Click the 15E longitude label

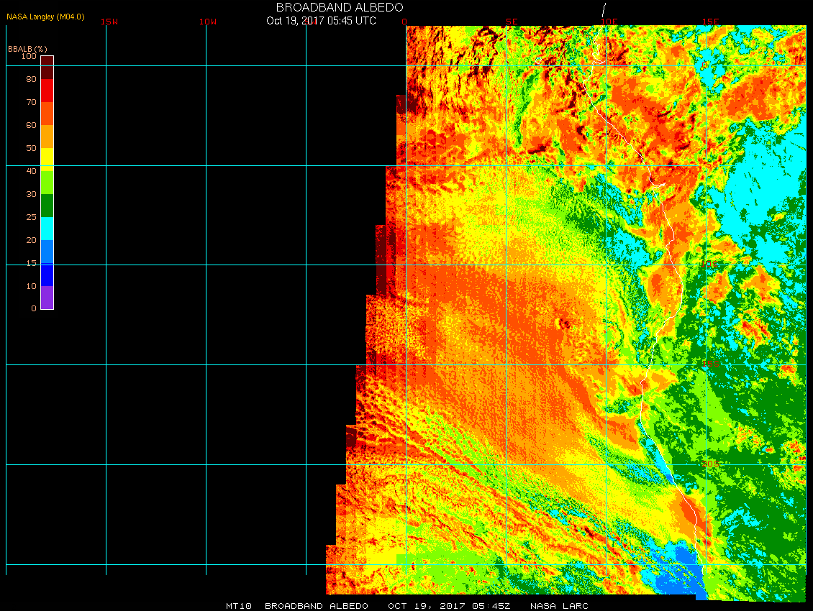coord(711,22)
